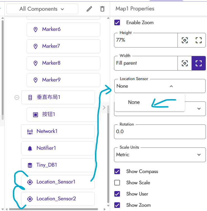
Task: Click the pencil rename component icon
Action: pos(89,9)
